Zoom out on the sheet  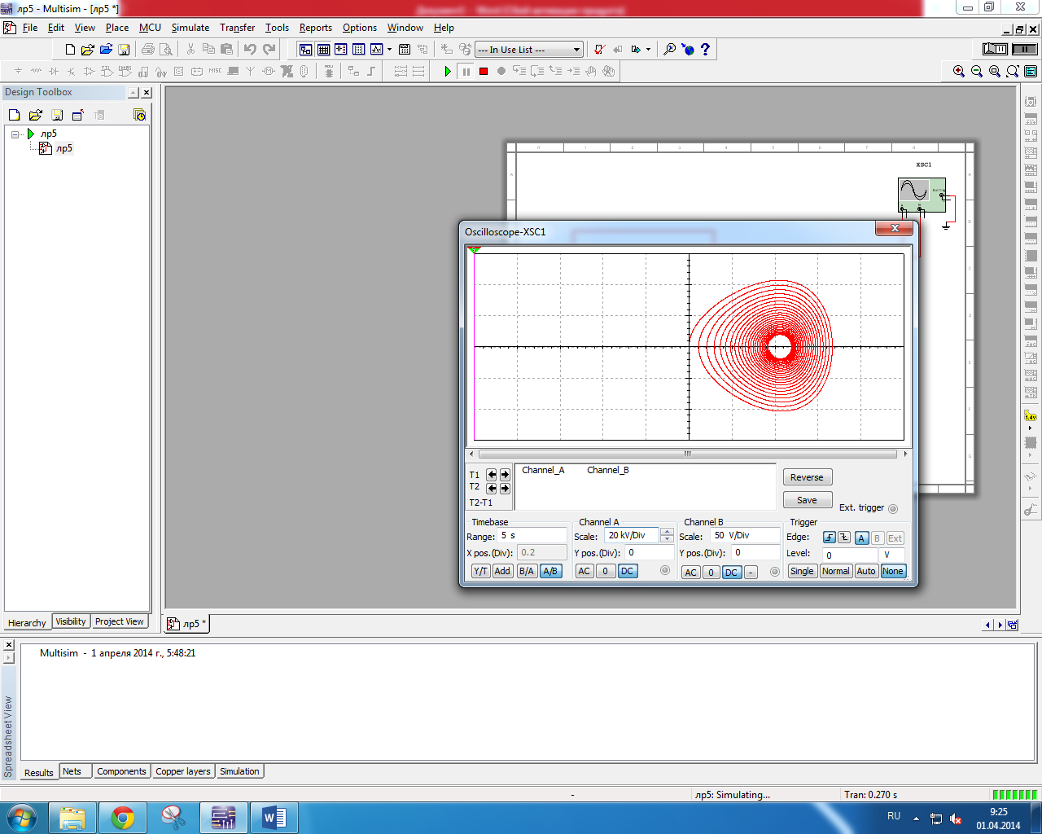[977, 72]
